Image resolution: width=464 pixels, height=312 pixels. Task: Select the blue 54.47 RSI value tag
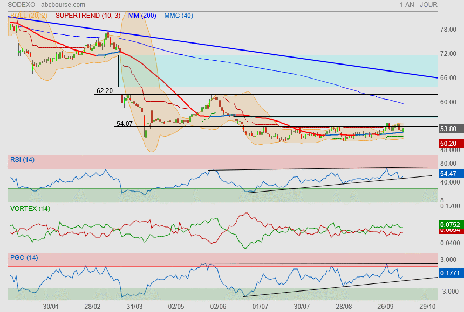coord(449,174)
